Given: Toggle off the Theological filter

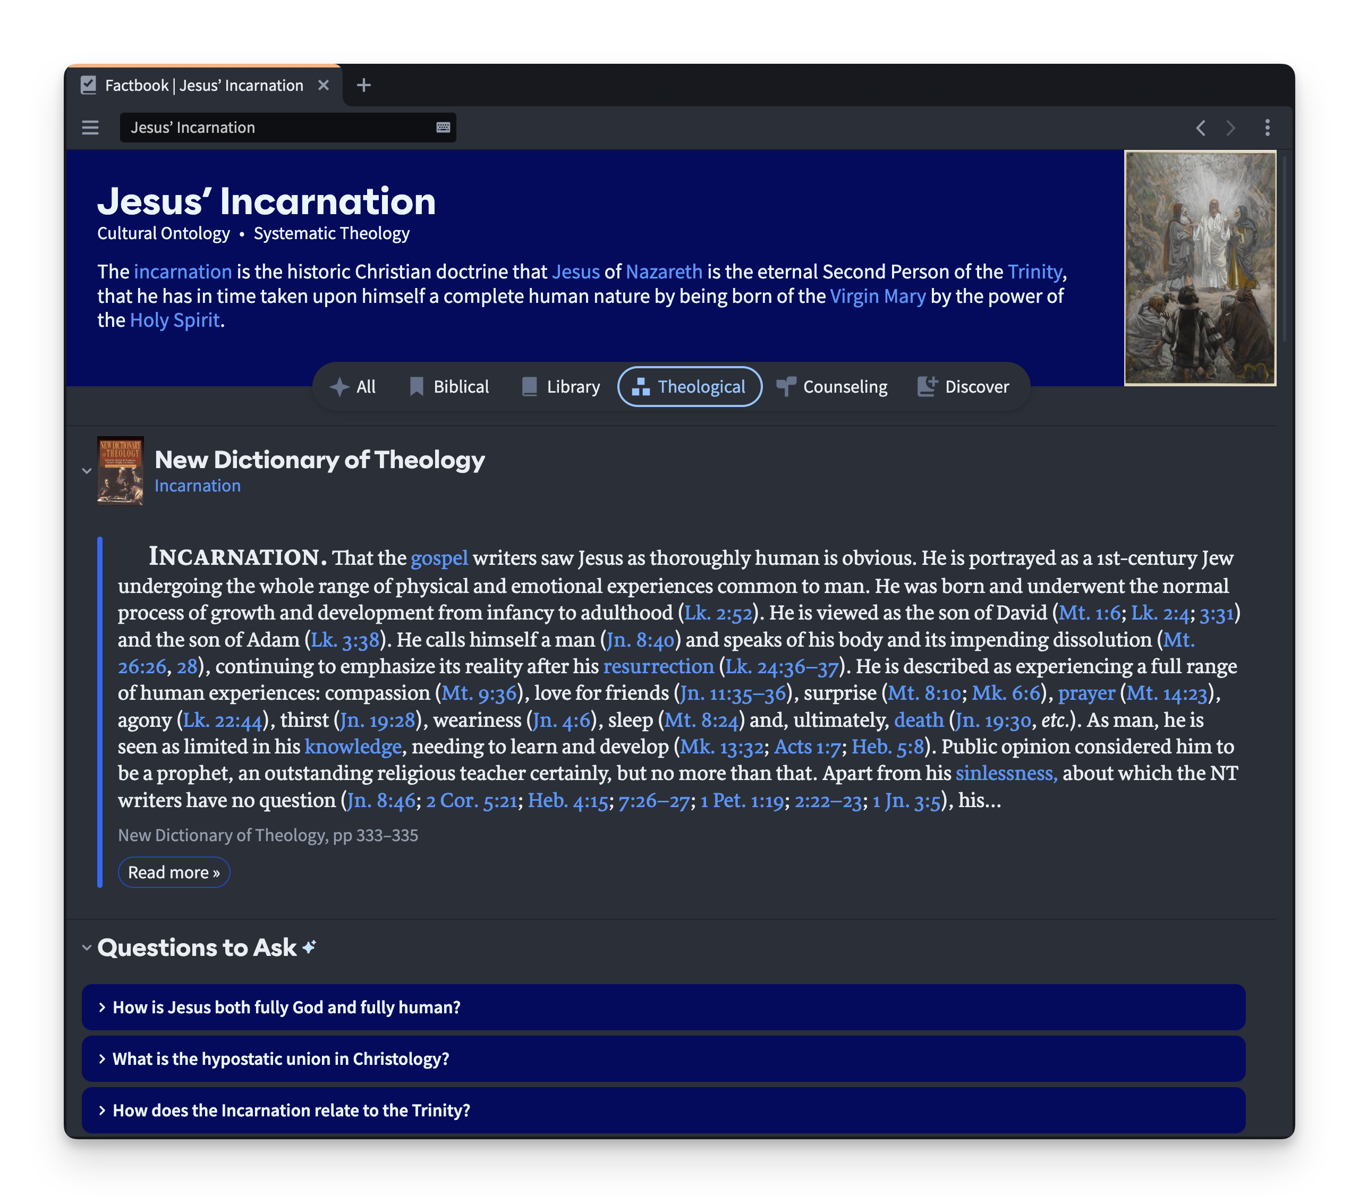Looking at the screenshot, I should pos(689,386).
